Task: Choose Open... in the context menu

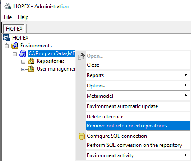Action: point(138,56)
